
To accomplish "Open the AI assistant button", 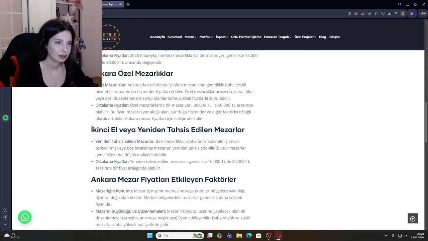I will 423,13.
